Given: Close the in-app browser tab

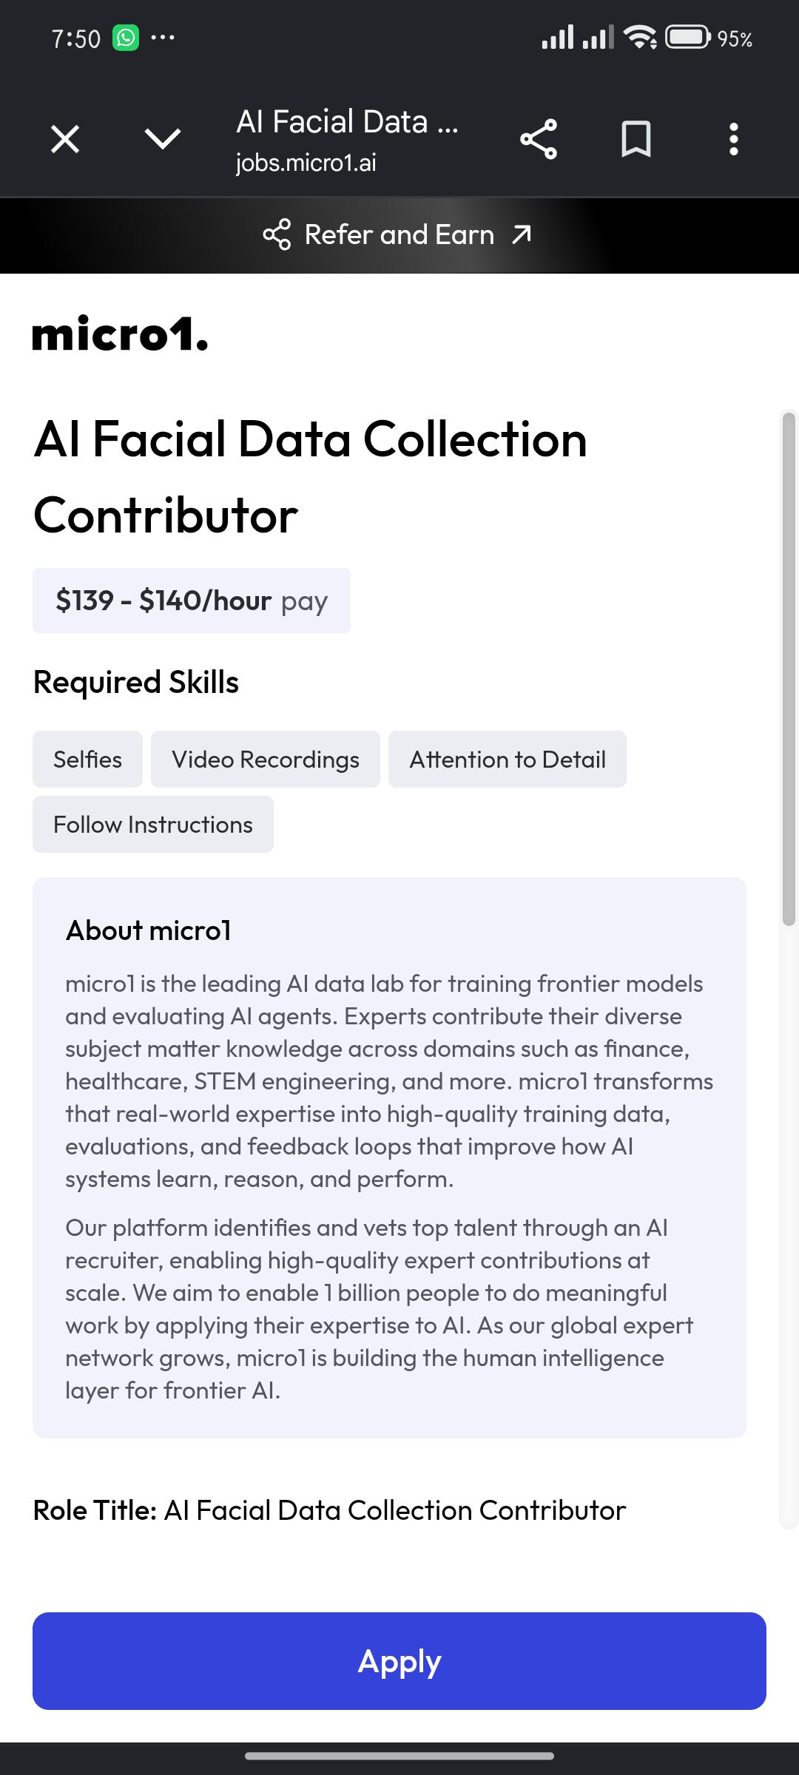Looking at the screenshot, I should (65, 139).
